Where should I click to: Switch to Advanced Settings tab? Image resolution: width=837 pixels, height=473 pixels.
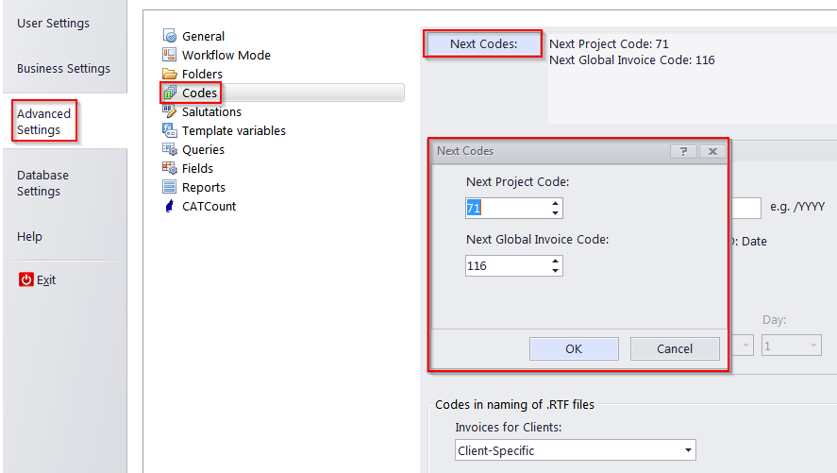pyautogui.click(x=44, y=121)
